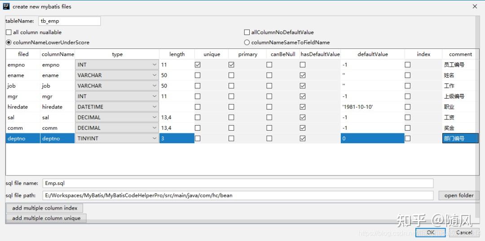Click the IntelliJ icon in title bar
Viewport: 485px width, 241px height.
point(6,6)
